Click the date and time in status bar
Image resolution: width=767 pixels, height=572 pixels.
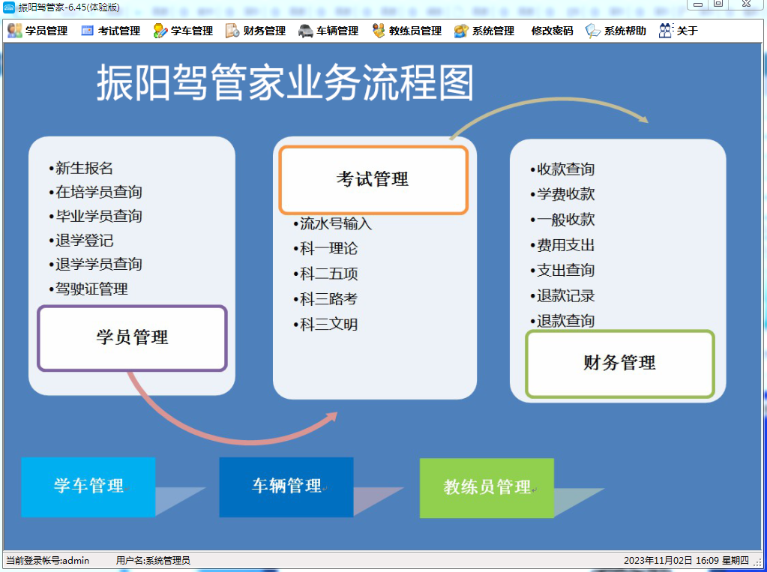(x=686, y=561)
